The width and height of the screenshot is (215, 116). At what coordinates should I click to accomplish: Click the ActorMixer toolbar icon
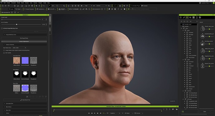tap(74, 9)
